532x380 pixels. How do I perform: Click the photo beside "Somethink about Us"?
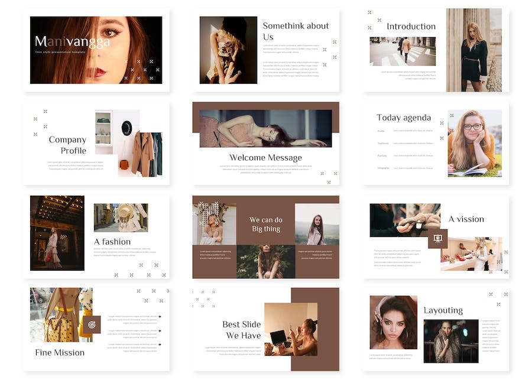pos(228,50)
